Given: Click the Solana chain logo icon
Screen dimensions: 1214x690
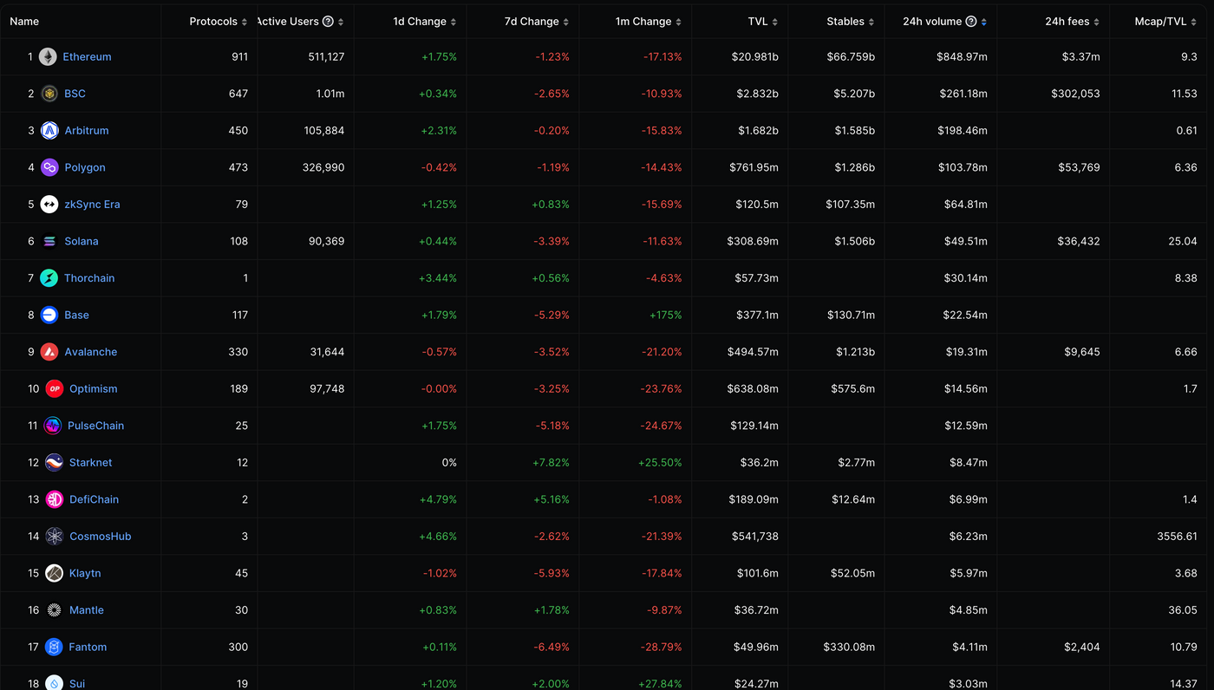Looking at the screenshot, I should [x=49, y=241].
